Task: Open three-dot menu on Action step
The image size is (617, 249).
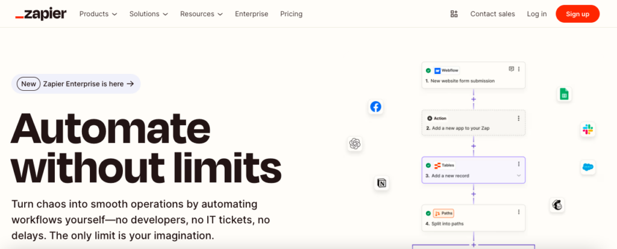Action: pos(519,118)
